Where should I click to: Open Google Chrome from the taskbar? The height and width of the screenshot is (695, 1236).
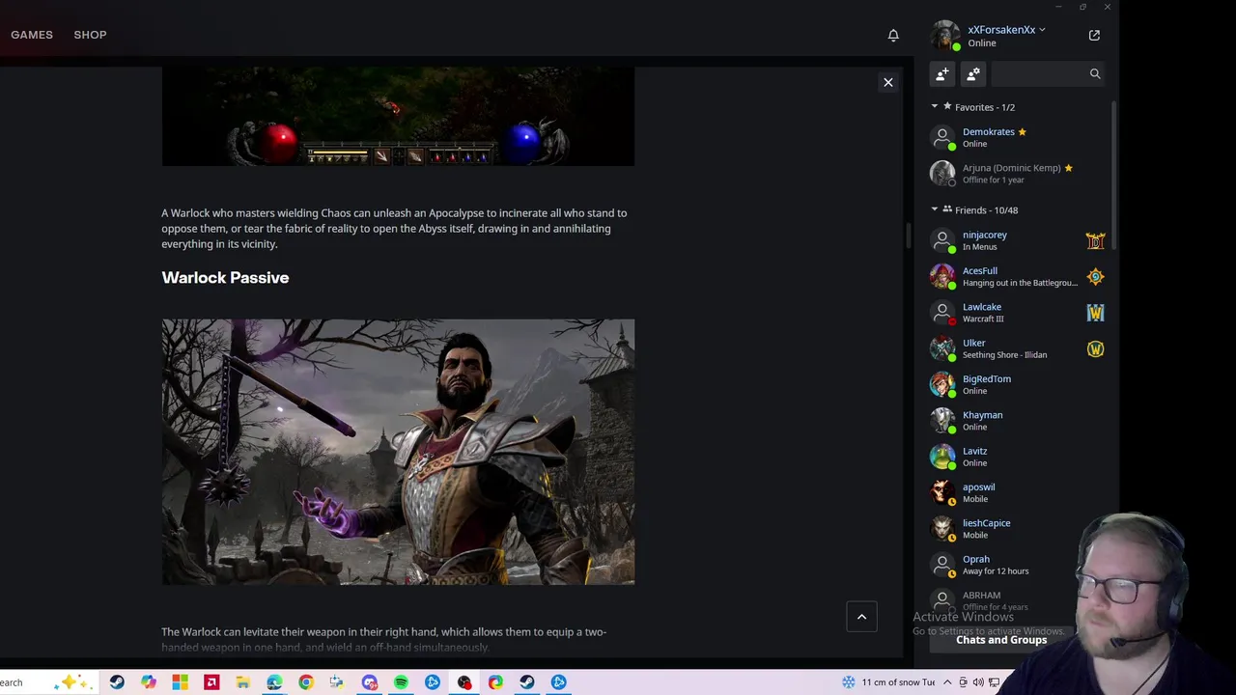[x=306, y=682]
